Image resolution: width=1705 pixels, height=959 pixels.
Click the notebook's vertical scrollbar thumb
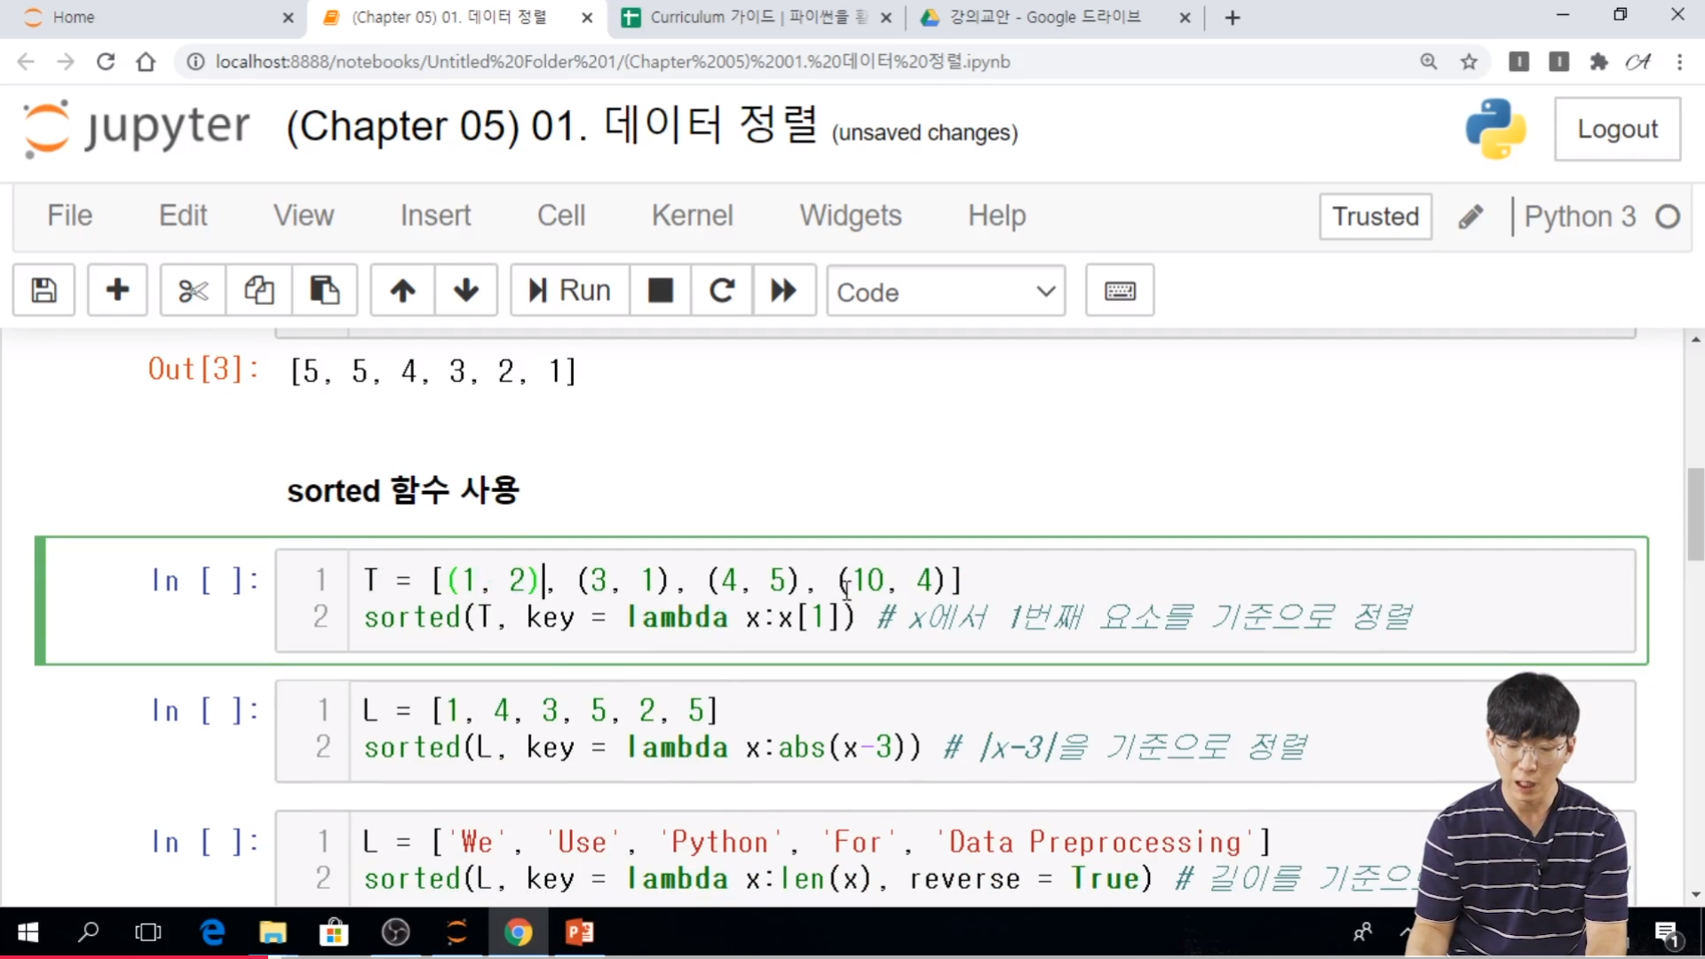(1695, 515)
